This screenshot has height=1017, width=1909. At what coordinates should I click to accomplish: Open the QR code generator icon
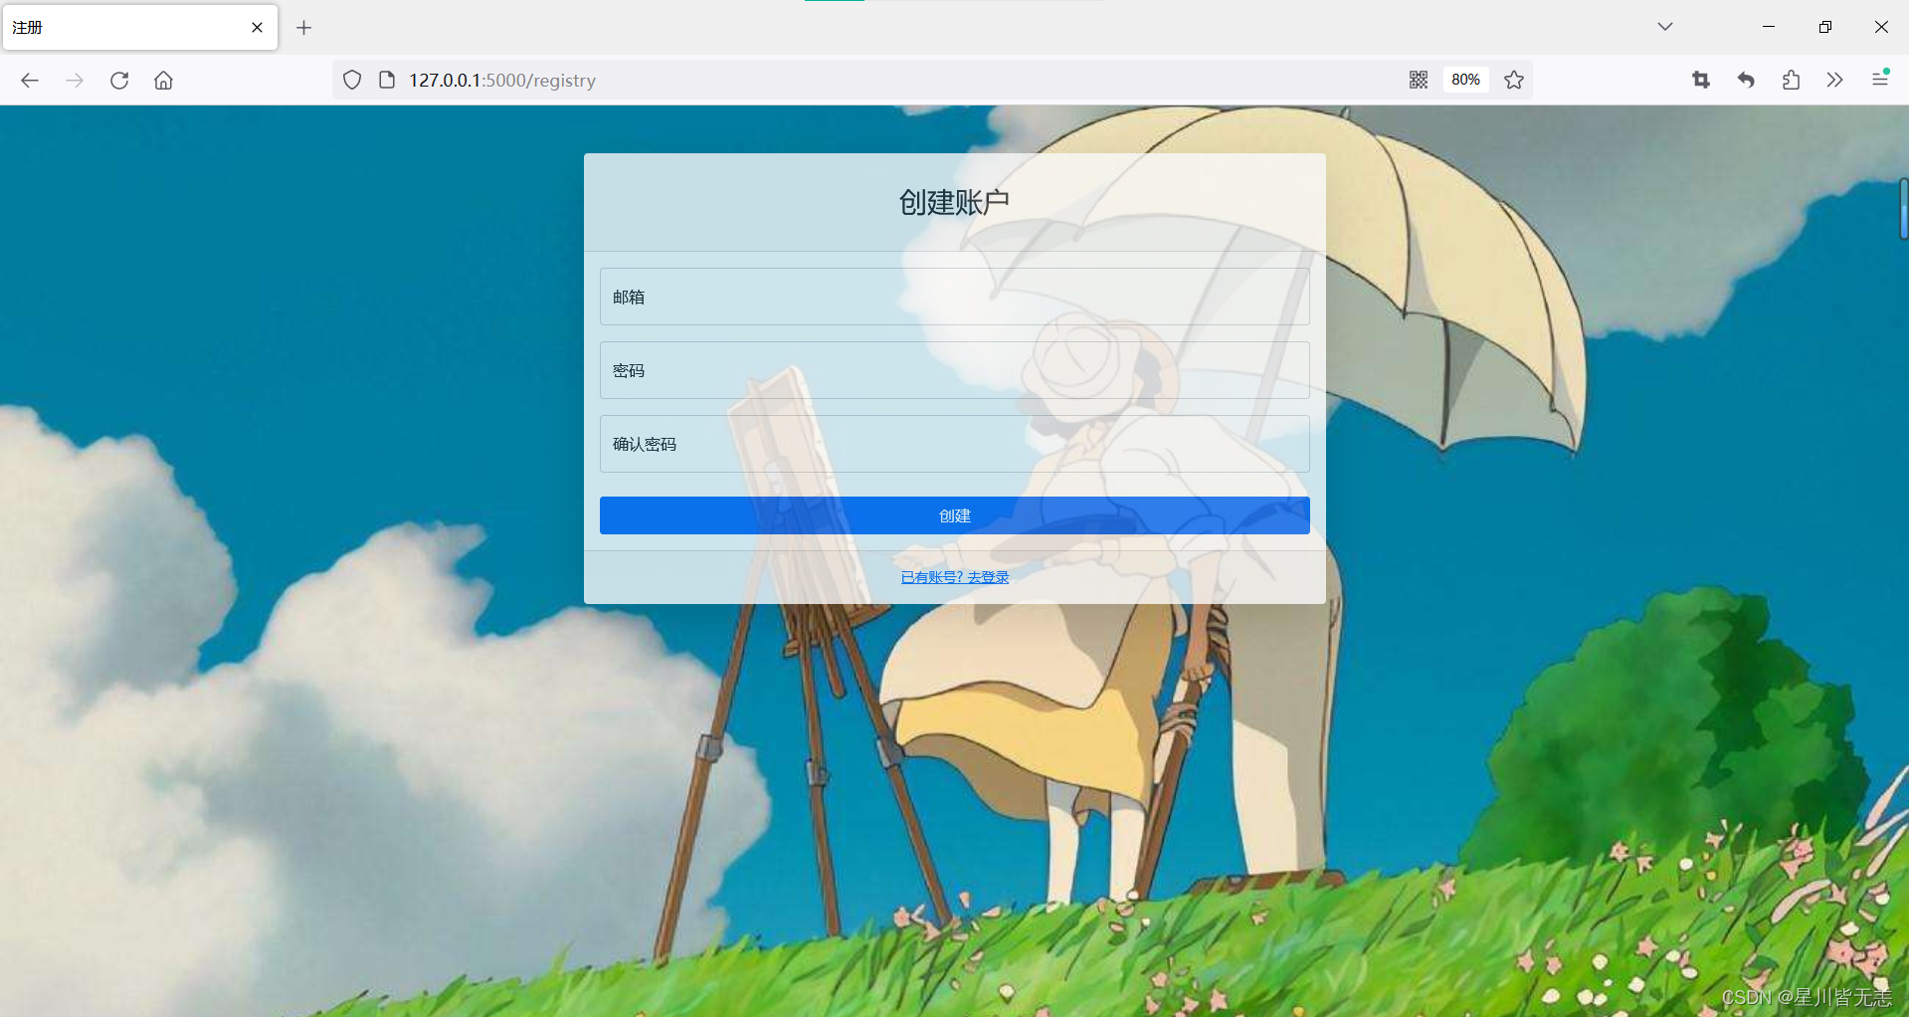(x=1419, y=80)
